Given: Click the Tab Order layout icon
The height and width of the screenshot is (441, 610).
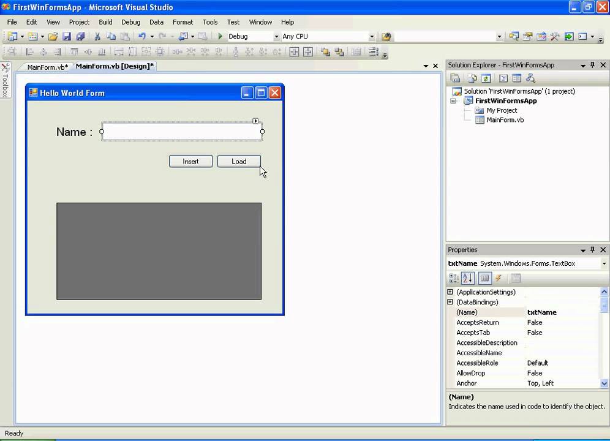Looking at the screenshot, I should point(373,52).
